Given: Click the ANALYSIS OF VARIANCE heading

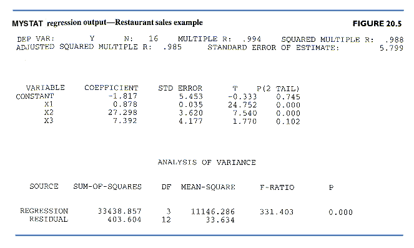Looking at the screenshot, I should (207, 162).
